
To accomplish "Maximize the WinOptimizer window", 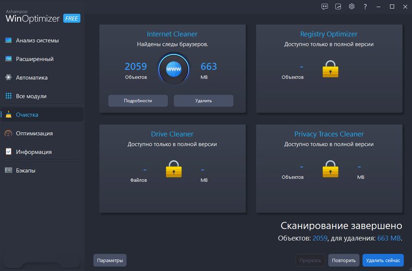I will 392,7.
